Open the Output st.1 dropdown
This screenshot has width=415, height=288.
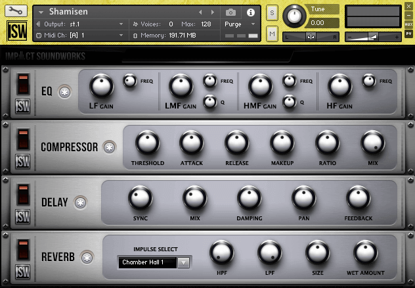121,24
